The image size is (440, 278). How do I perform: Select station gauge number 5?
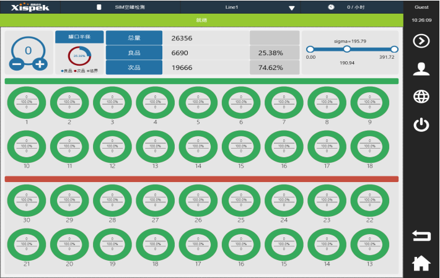pyautogui.click(x=198, y=102)
